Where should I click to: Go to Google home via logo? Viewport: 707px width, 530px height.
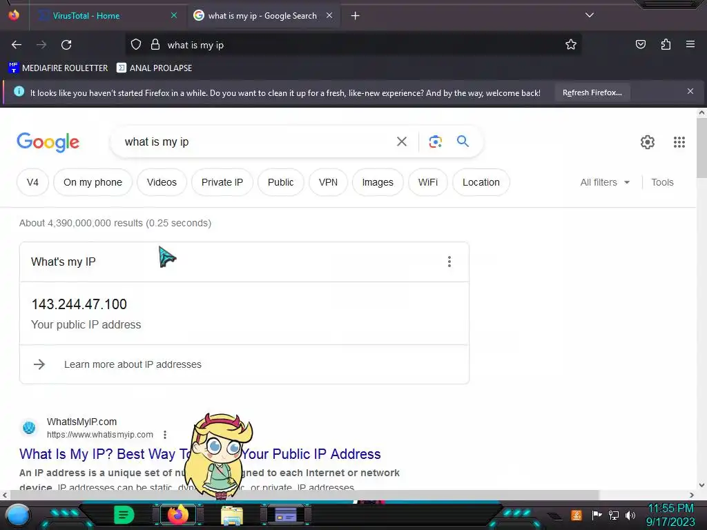[48, 142]
